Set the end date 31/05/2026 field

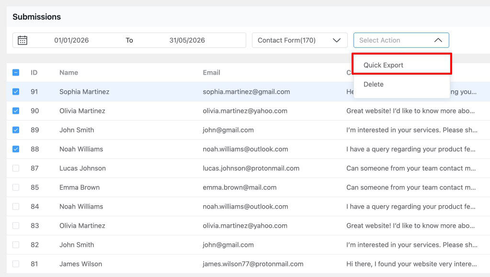187,40
